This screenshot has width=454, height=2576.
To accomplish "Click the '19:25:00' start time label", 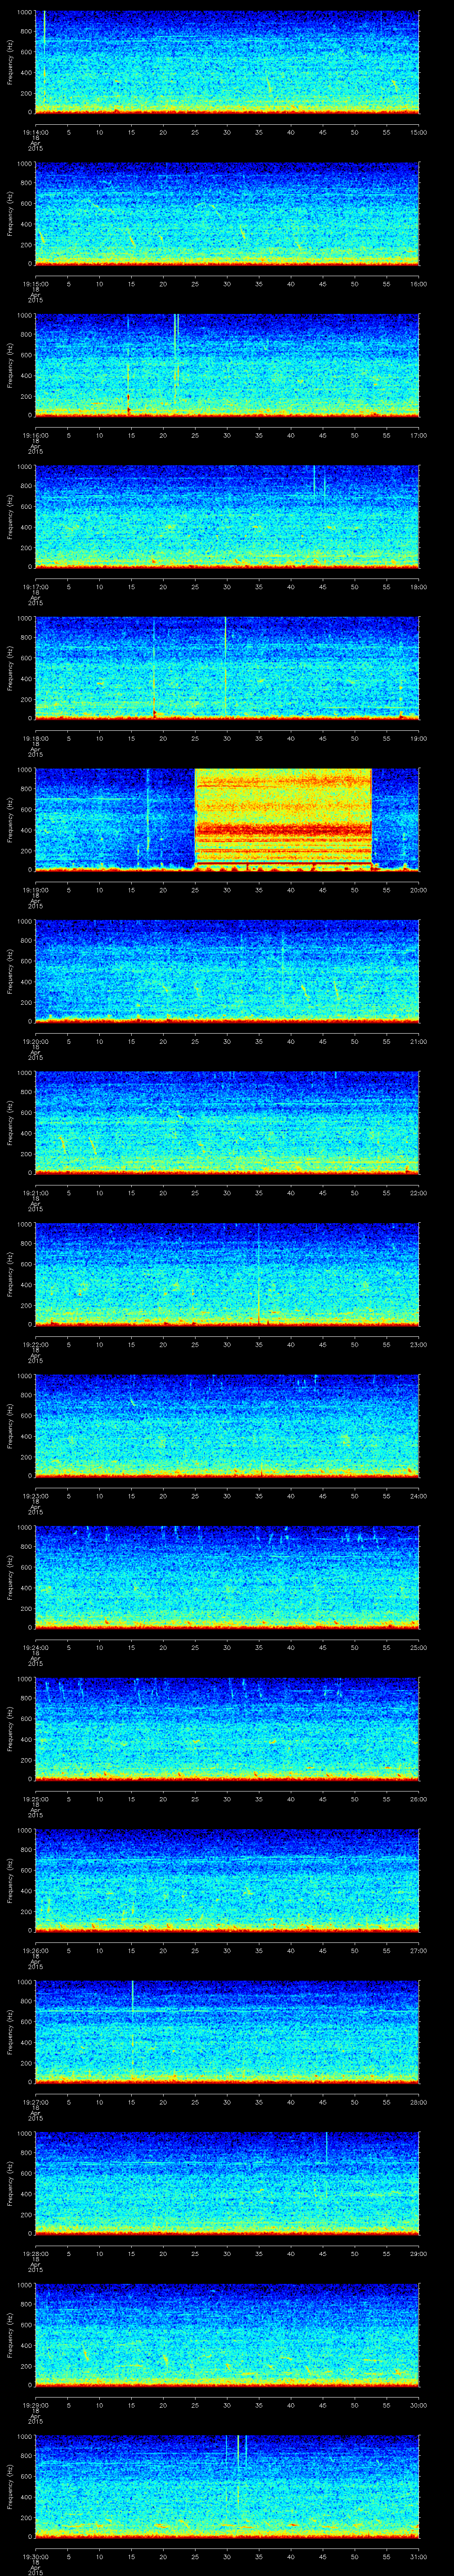I will pyautogui.click(x=35, y=1799).
